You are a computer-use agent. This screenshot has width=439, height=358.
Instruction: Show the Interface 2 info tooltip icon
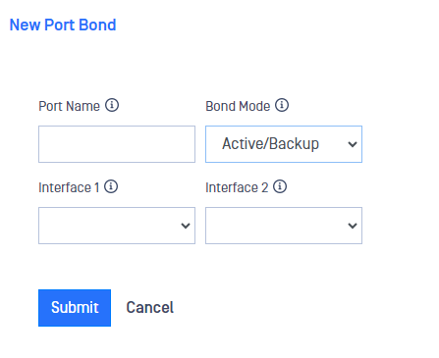click(280, 186)
